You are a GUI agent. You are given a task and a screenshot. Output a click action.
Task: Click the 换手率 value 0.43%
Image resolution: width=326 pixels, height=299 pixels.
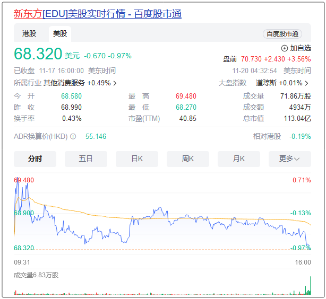point(72,119)
